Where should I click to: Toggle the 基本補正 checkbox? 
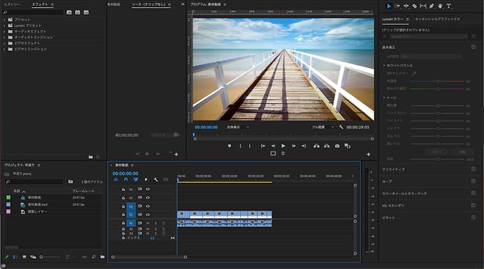pyautogui.click(x=473, y=47)
